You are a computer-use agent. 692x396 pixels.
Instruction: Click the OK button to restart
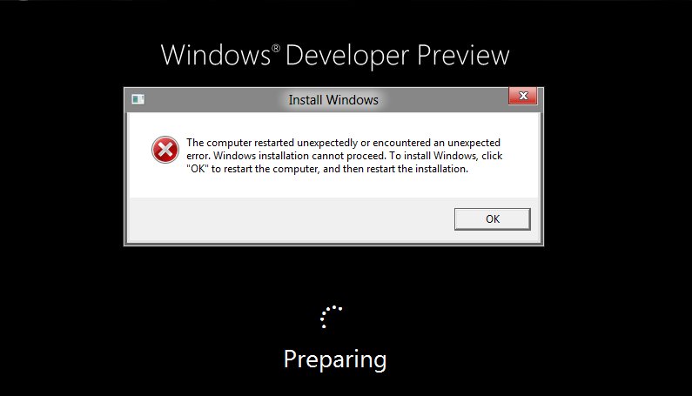point(492,219)
